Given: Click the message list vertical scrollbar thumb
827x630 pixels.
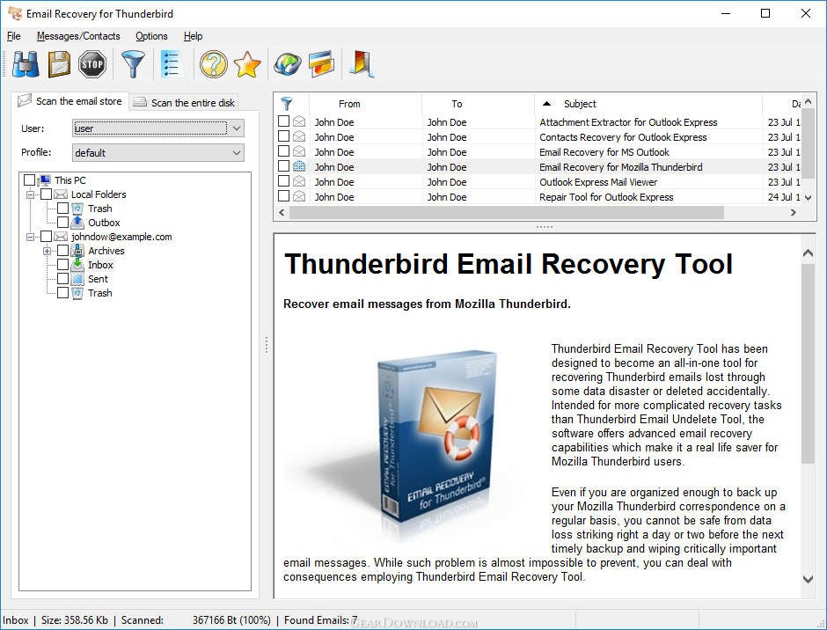Looking at the screenshot, I should coord(808,143).
